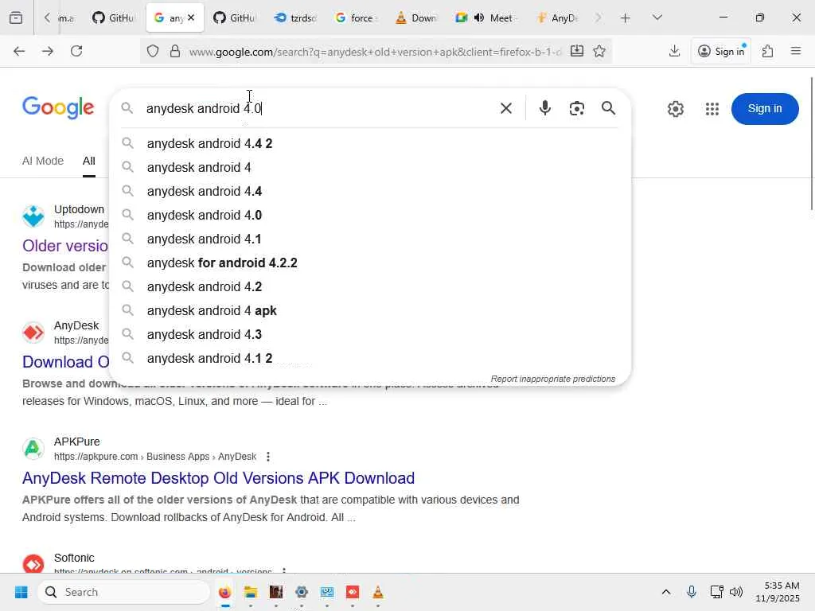815x611 pixels.
Task: Open the VLC cone icon in taskbar
Action: tap(378, 592)
